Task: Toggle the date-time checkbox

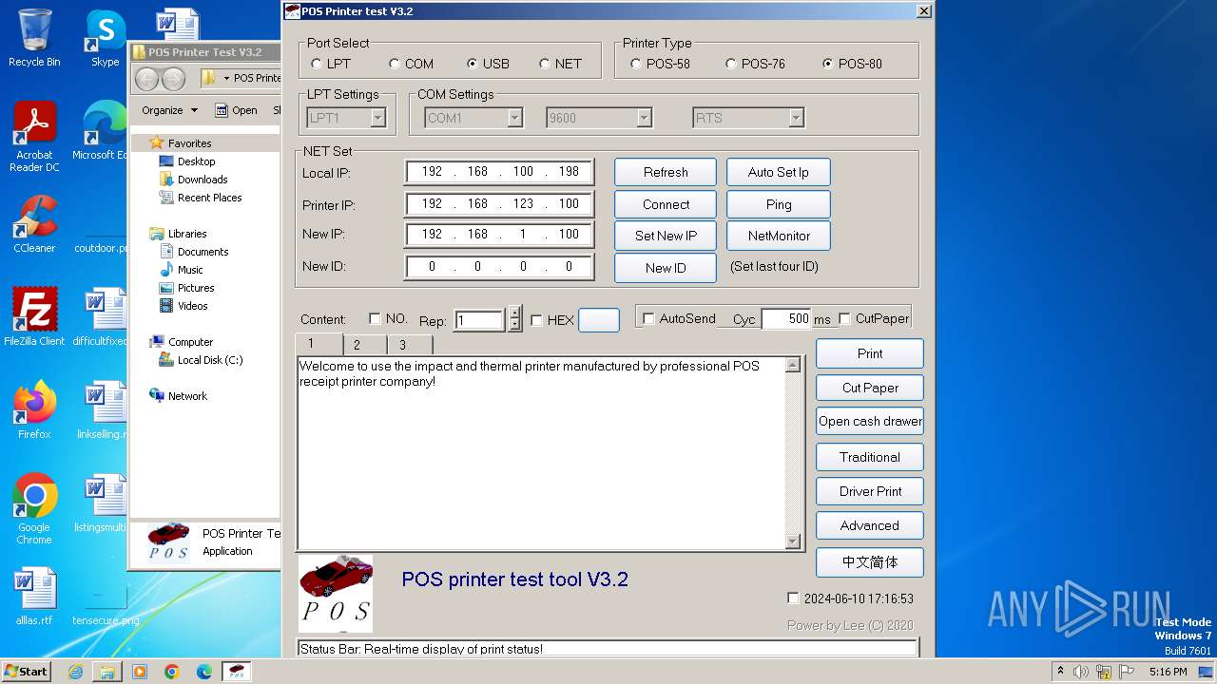Action: tap(794, 598)
